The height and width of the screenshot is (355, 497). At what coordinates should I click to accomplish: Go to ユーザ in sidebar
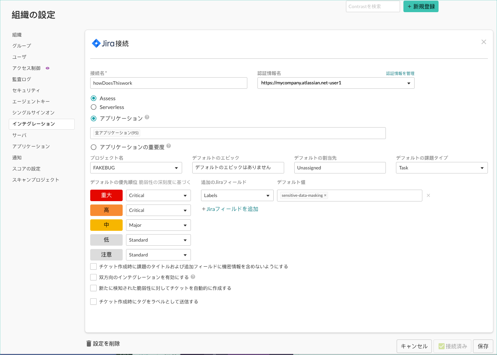(x=19, y=57)
